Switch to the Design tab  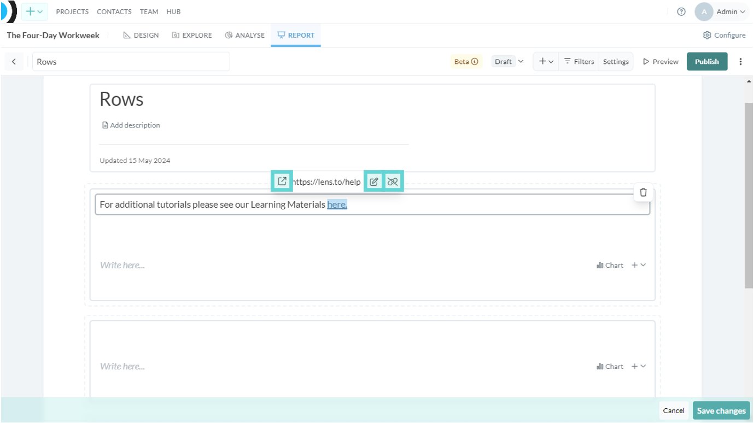click(x=141, y=35)
